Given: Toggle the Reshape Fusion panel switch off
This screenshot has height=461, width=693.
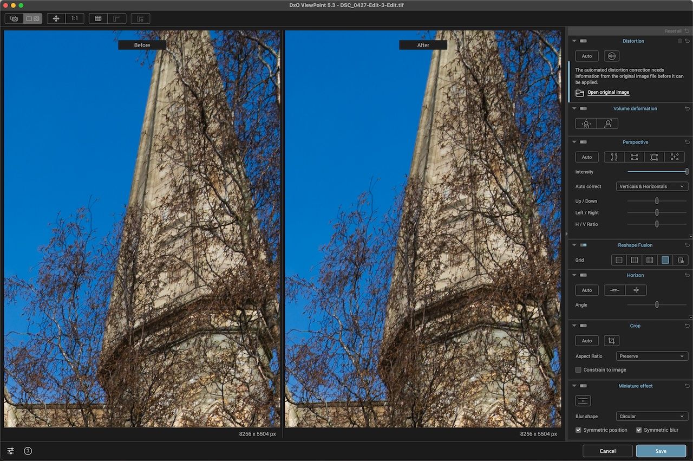Looking at the screenshot, I should coord(584,245).
